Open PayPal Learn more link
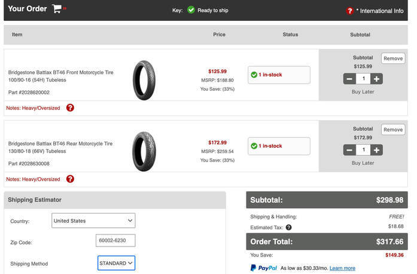Screen dimensions: 417x274 pos(342,268)
